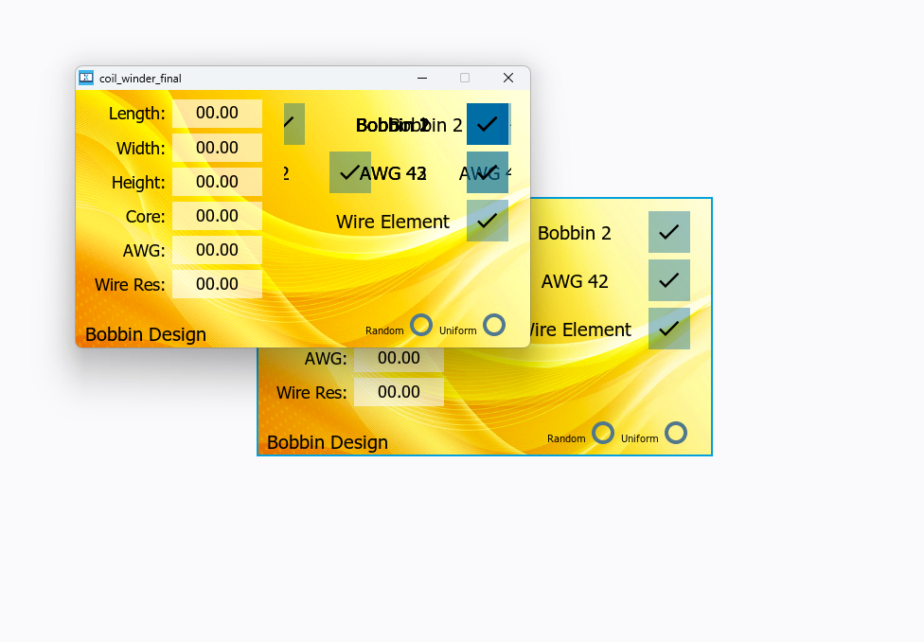Select Random radio button in blue-bordered background window
924x642 pixels.
coord(603,433)
